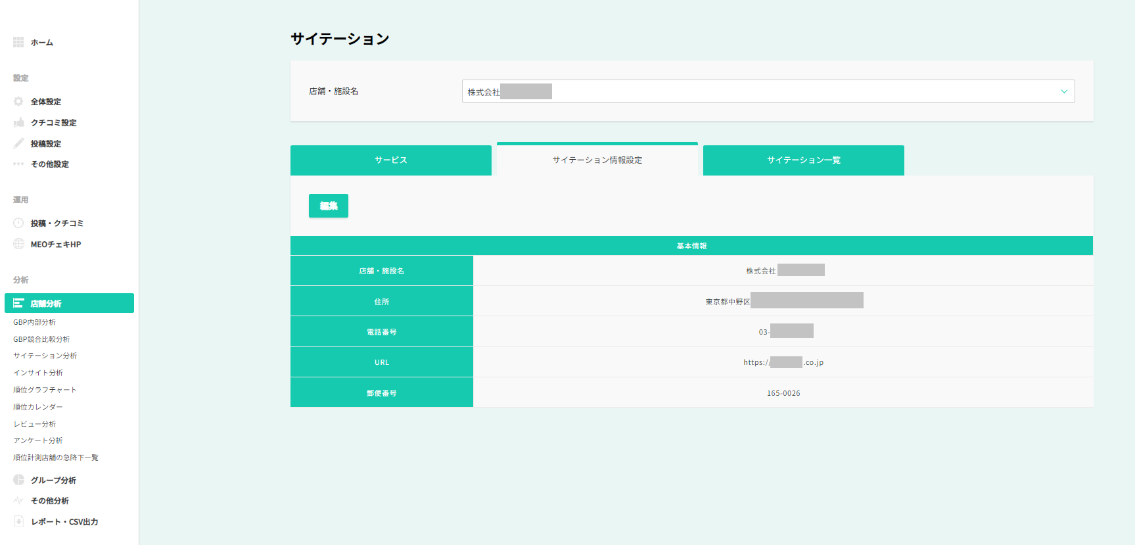Viewport: 1135px width, 545px height.
Task: Click the gear icon beside 全体設定
Action: pyautogui.click(x=18, y=101)
